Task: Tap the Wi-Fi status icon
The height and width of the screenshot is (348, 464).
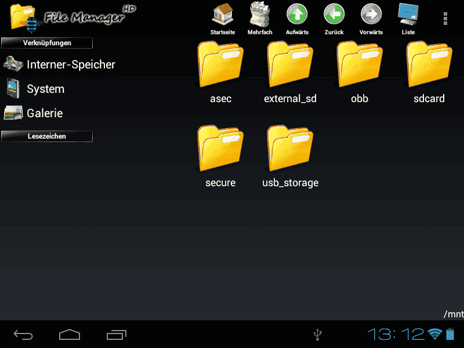Action: (x=434, y=334)
